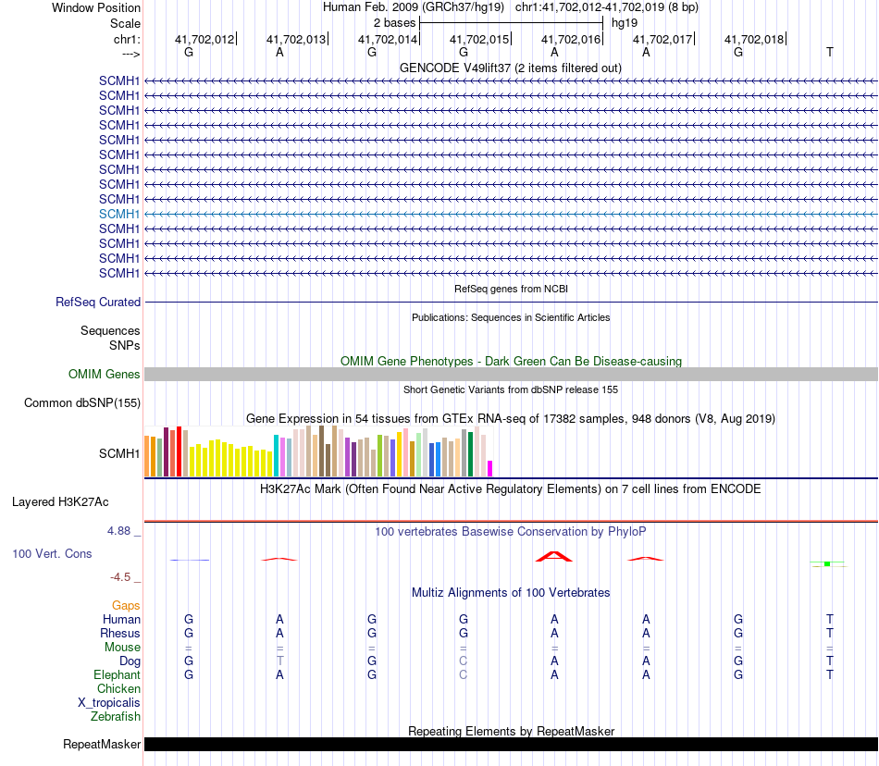Click the Scale track label
The image size is (879, 766).
click(x=125, y=23)
